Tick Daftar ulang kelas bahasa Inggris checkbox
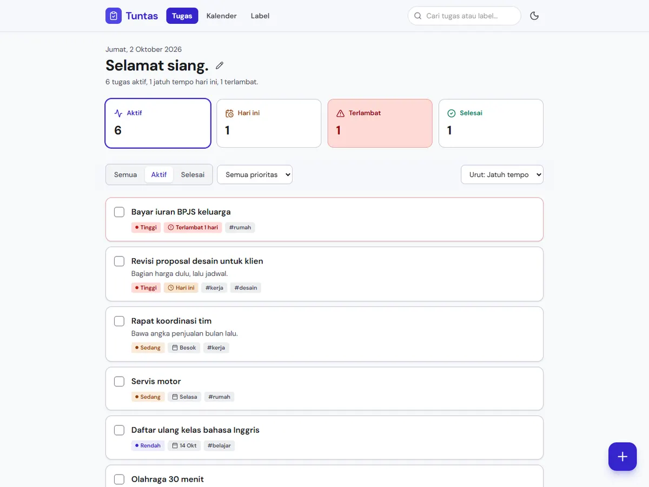 point(119,430)
